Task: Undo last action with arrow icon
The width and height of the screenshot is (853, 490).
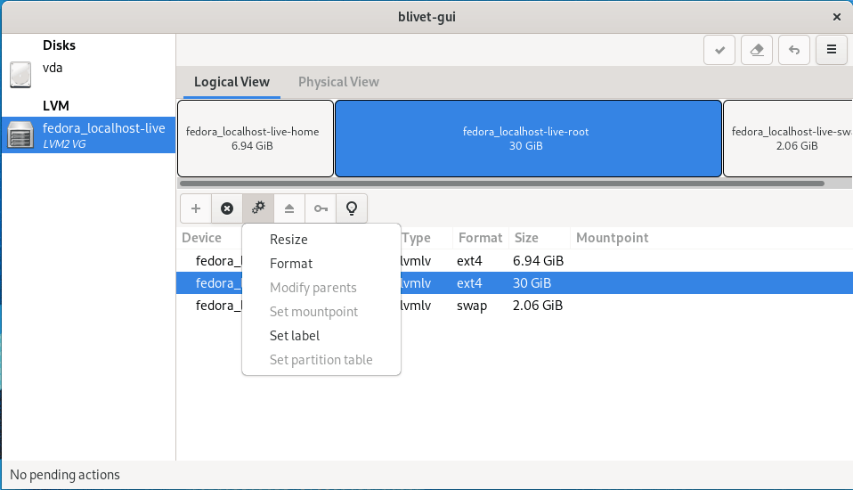Action: pyautogui.click(x=793, y=50)
